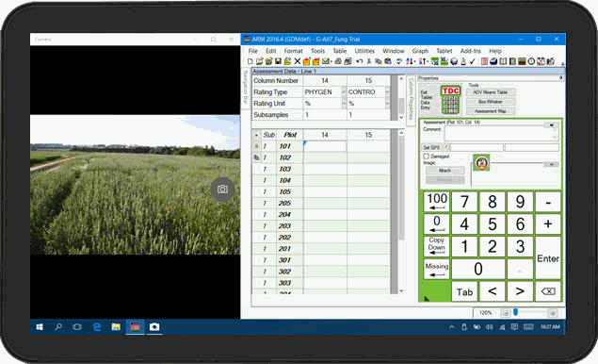Switch to Camera app on taskbar
The image size is (598, 364).
pyautogui.click(x=154, y=327)
